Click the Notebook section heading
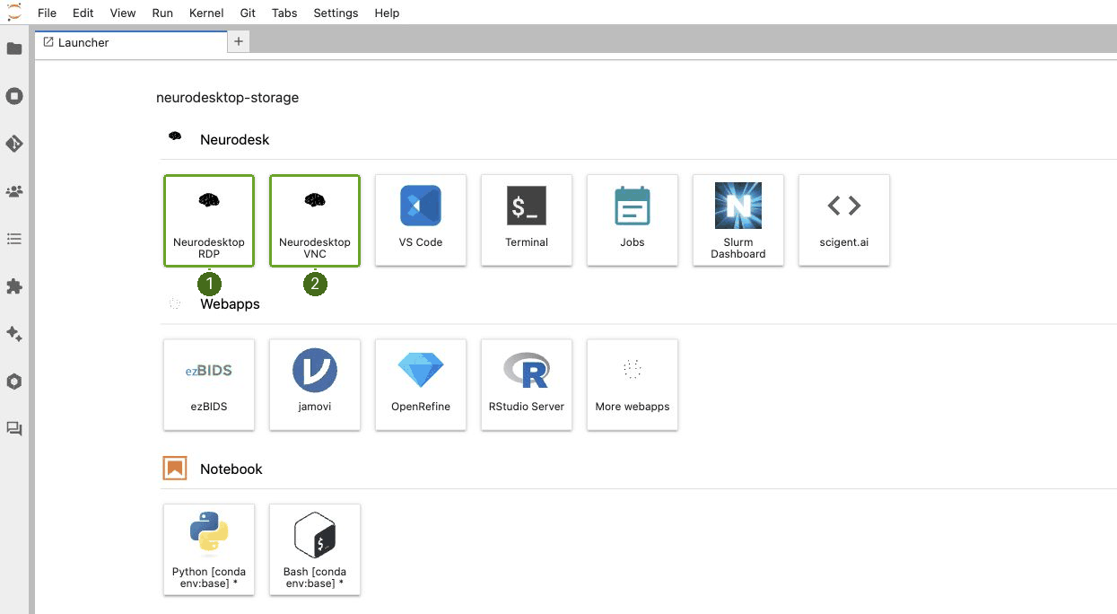The height and width of the screenshot is (614, 1117). [231, 469]
